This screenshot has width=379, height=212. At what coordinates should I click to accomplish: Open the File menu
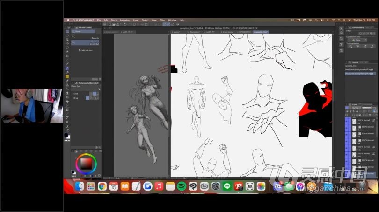[x=99, y=20]
